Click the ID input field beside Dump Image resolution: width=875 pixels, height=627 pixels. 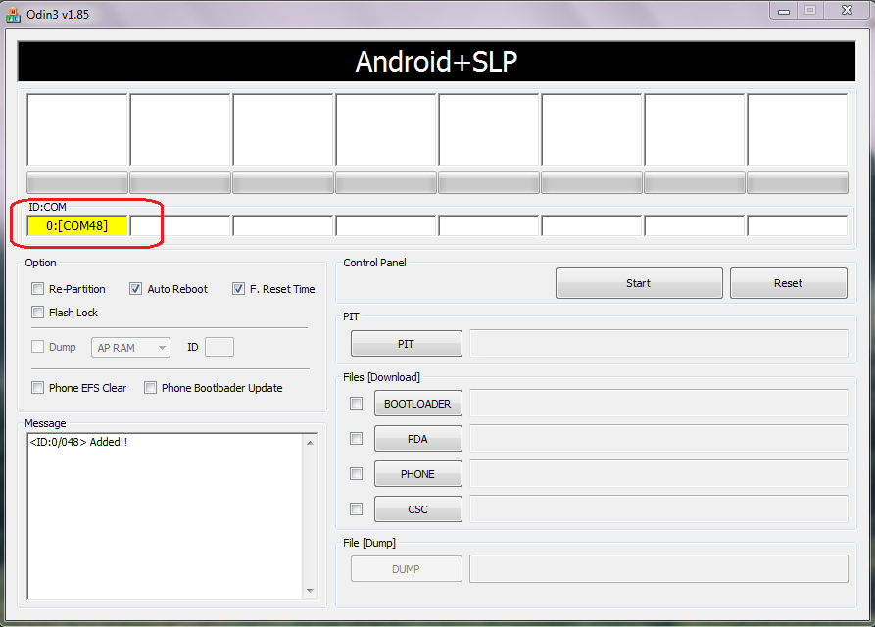(219, 347)
